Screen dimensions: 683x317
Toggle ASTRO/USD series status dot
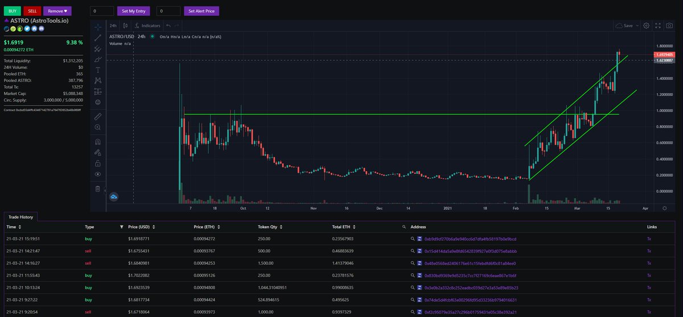point(153,36)
